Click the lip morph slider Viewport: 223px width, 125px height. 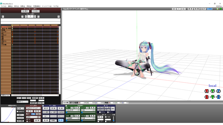88,112
